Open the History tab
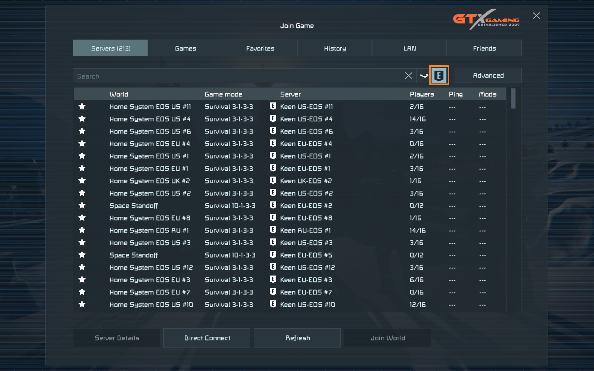This screenshot has height=371, width=594. [x=335, y=48]
